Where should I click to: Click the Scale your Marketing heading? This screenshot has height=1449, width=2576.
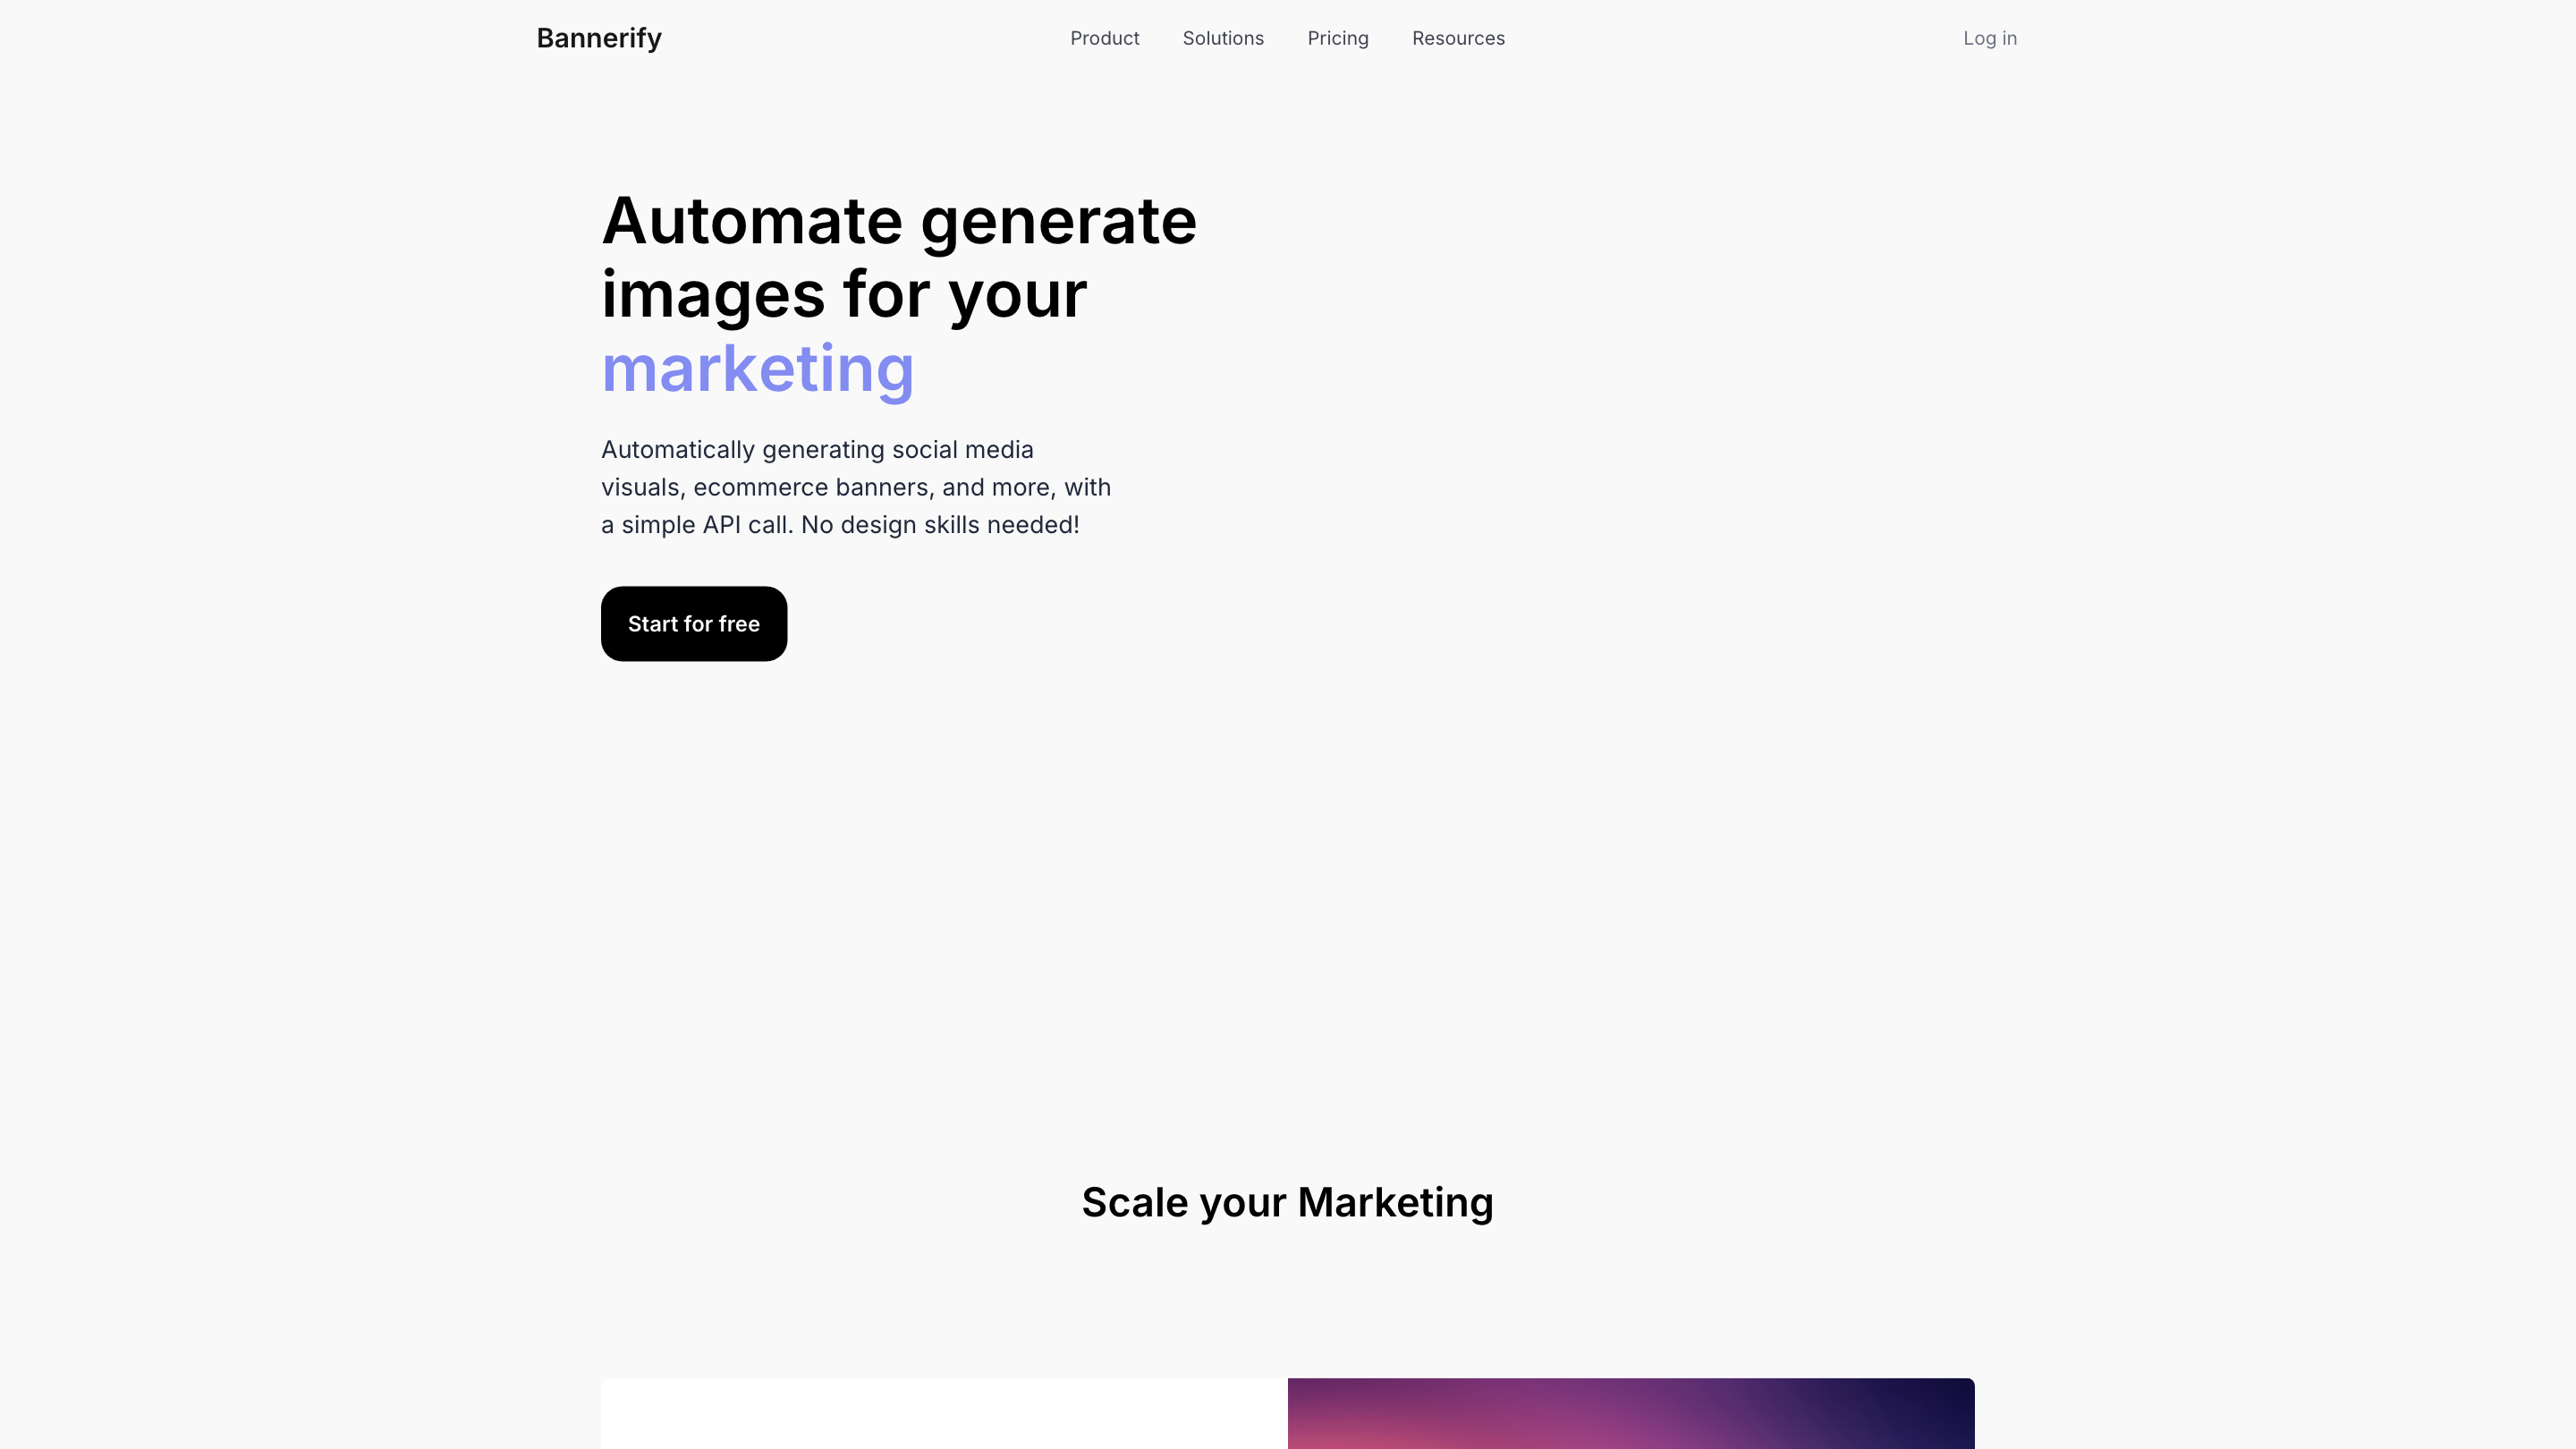pos(1288,1202)
